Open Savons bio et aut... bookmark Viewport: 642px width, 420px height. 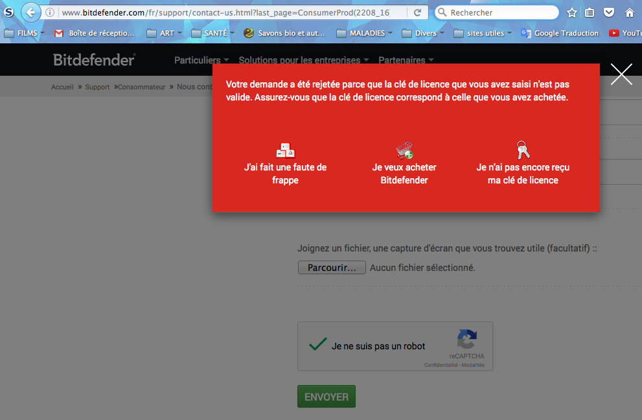click(284, 33)
